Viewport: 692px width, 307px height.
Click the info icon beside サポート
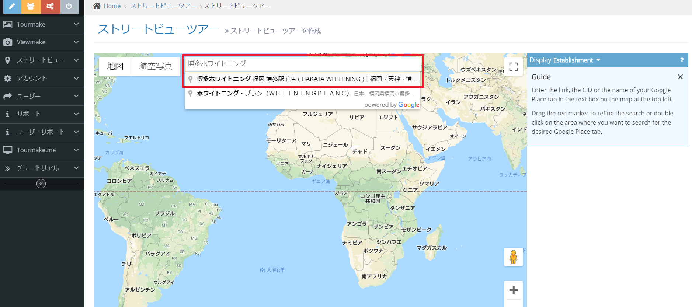[x=7, y=114]
